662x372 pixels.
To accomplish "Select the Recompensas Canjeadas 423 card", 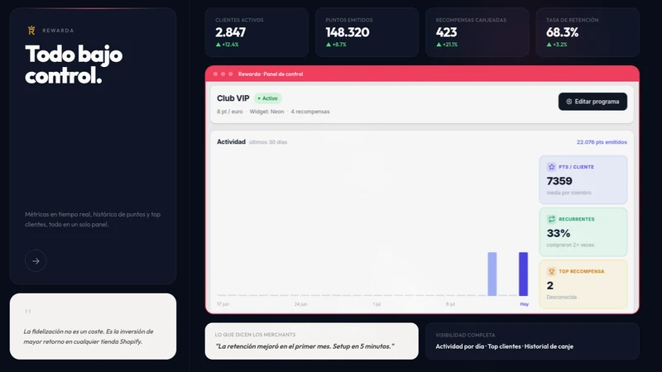I will click(477, 32).
